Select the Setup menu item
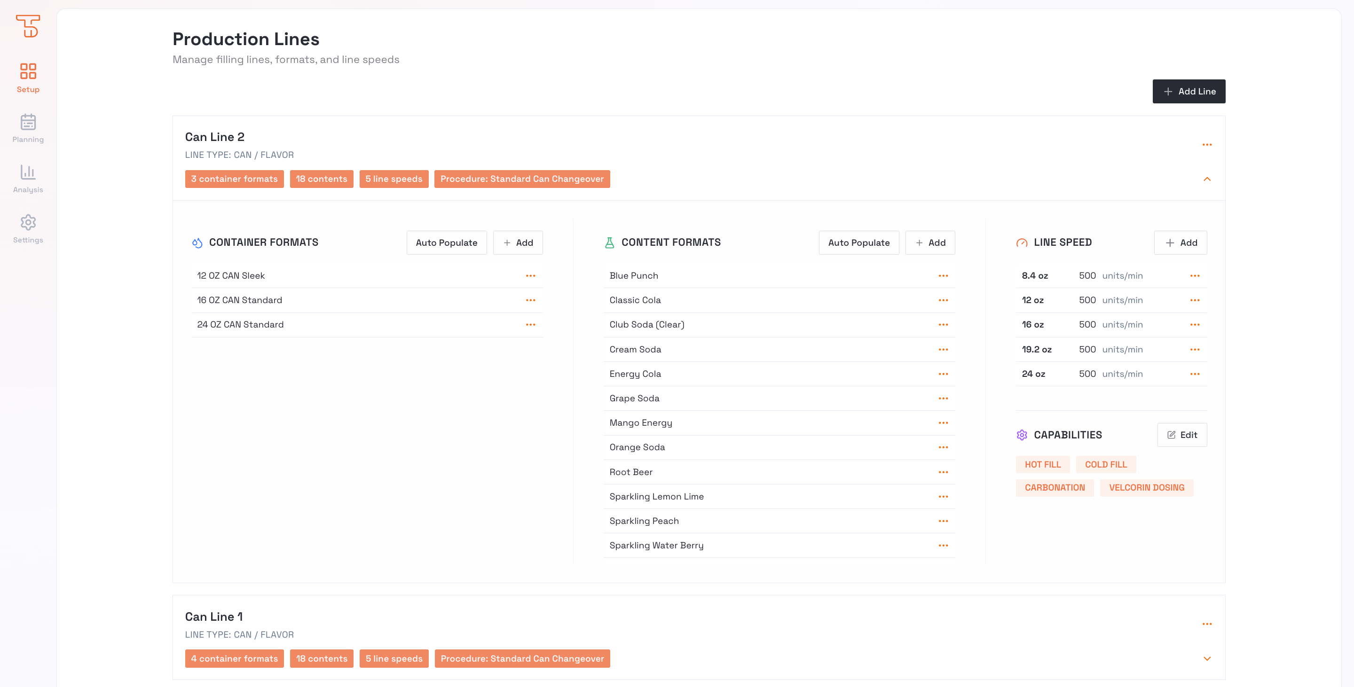This screenshot has height=687, width=1354. tap(28, 78)
